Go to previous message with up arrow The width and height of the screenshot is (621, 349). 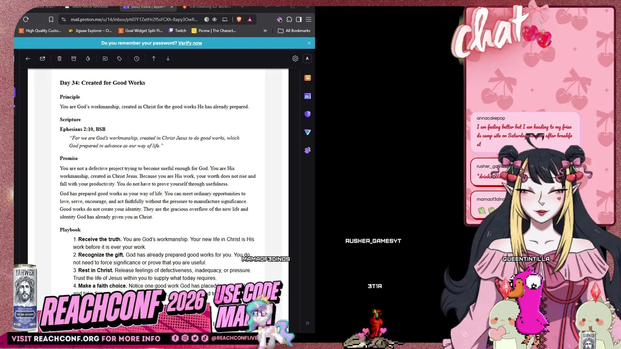(x=154, y=59)
